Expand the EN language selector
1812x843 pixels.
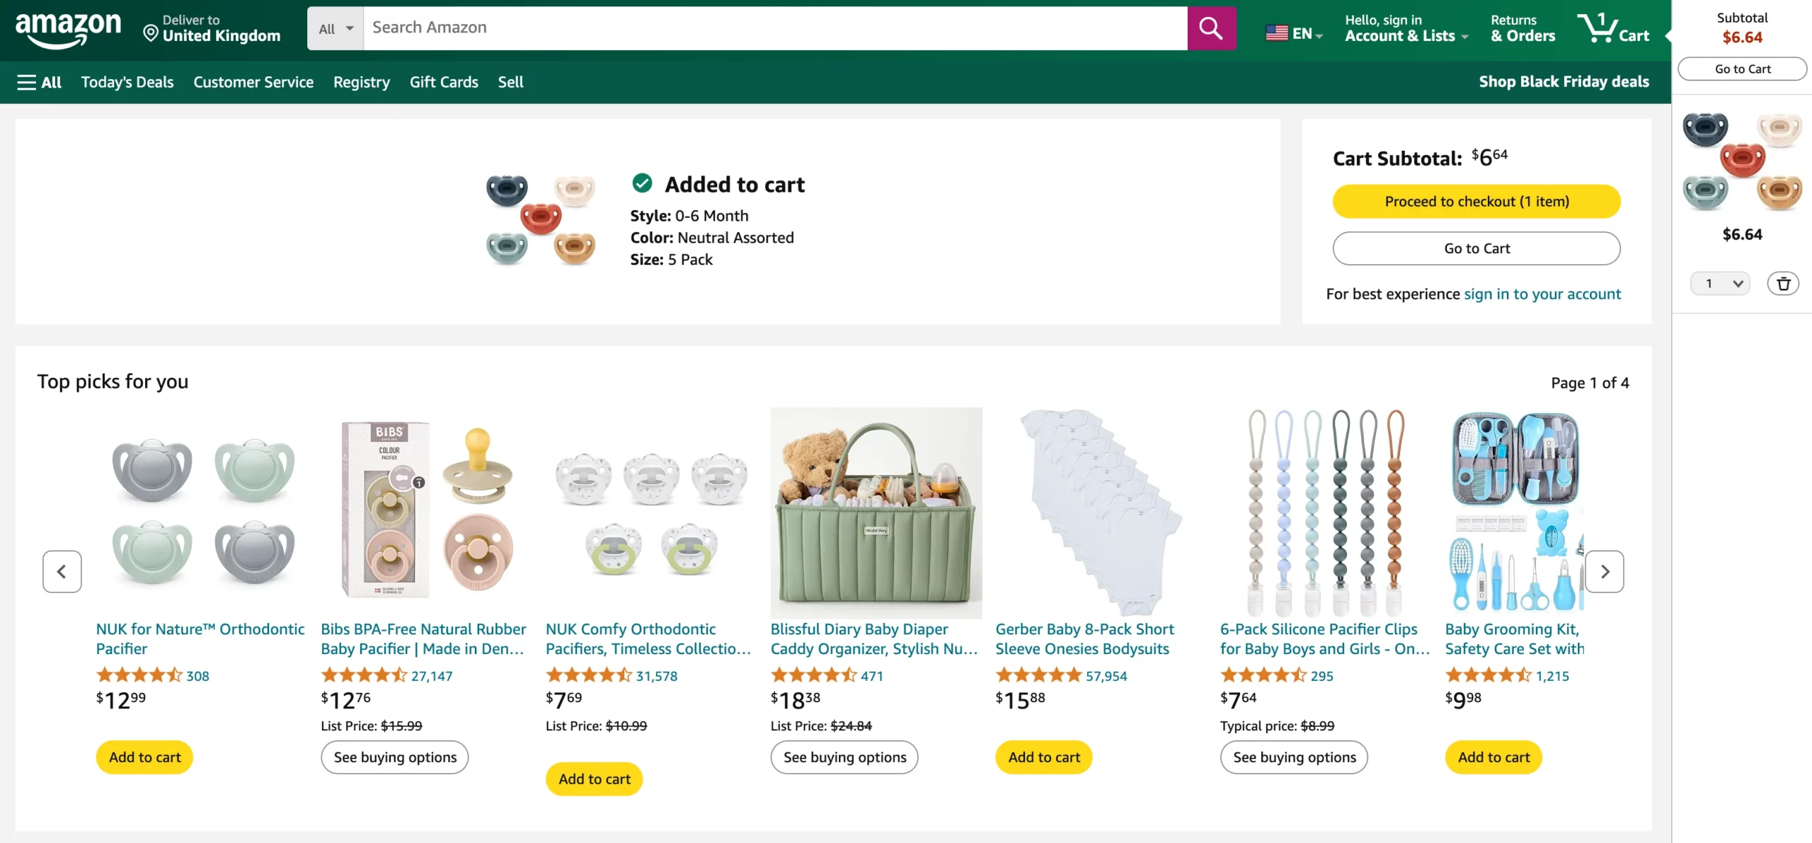(1295, 33)
